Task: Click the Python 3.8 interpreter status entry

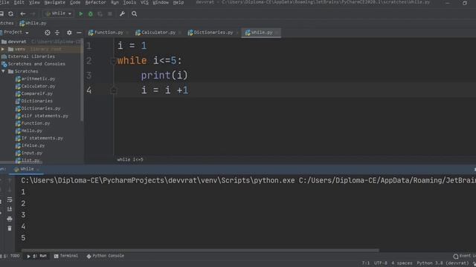Action: (x=443, y=263)
